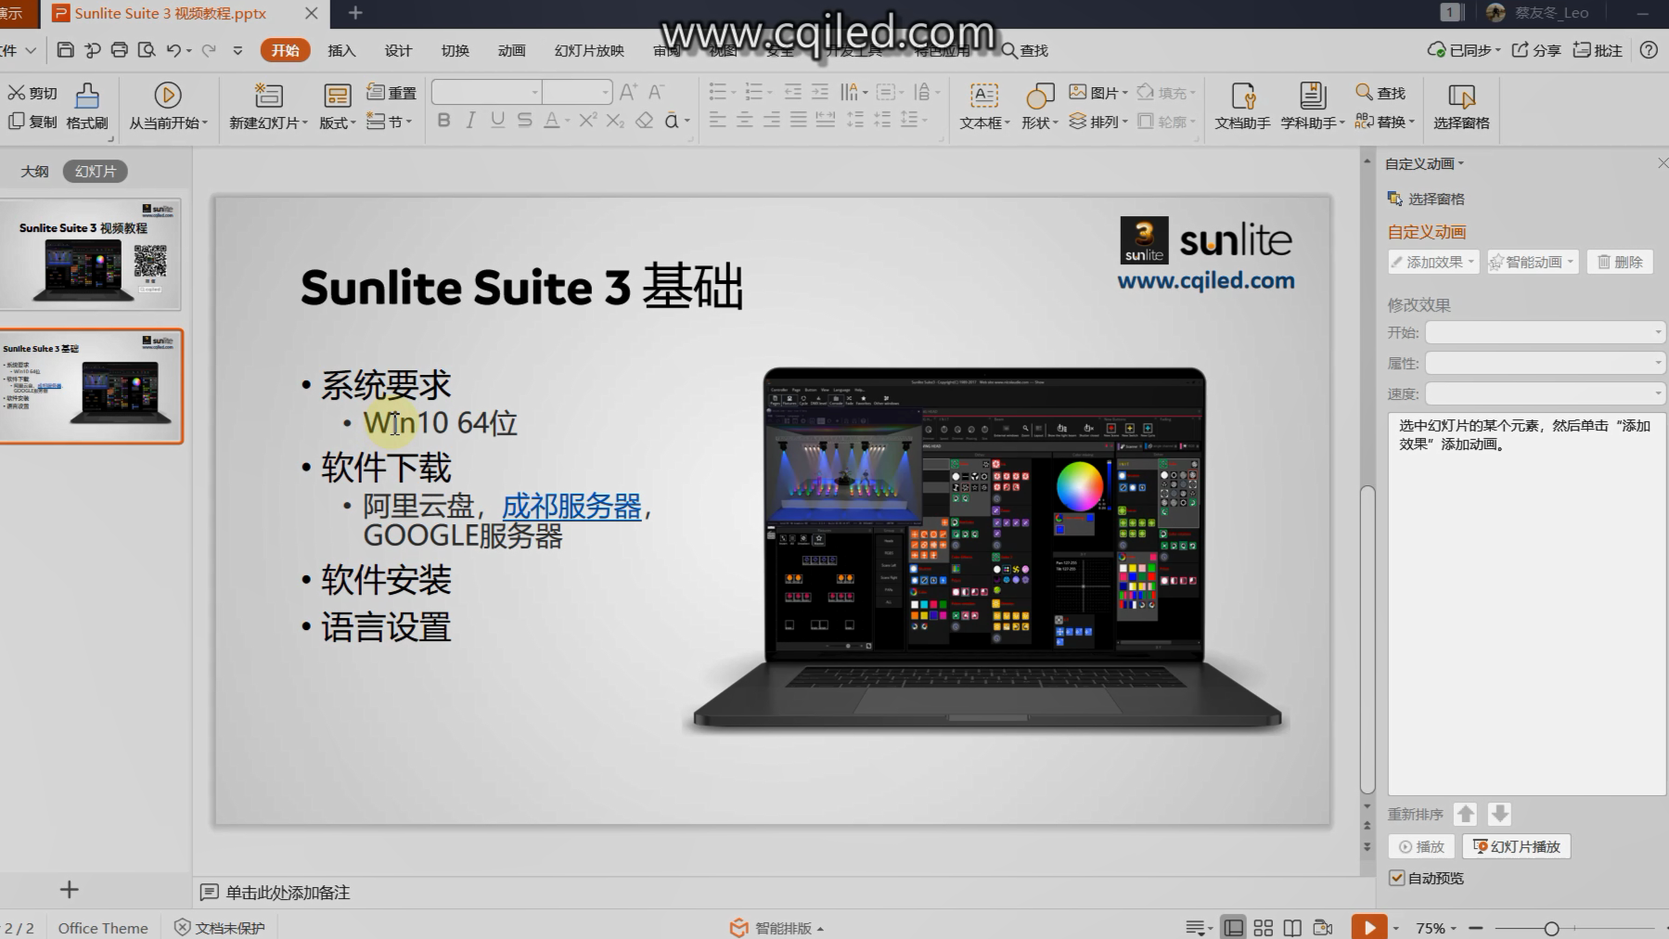Open the font name dropdown
The width and height of the screenshot is (1669, 939).
click(x=535, y=92)
